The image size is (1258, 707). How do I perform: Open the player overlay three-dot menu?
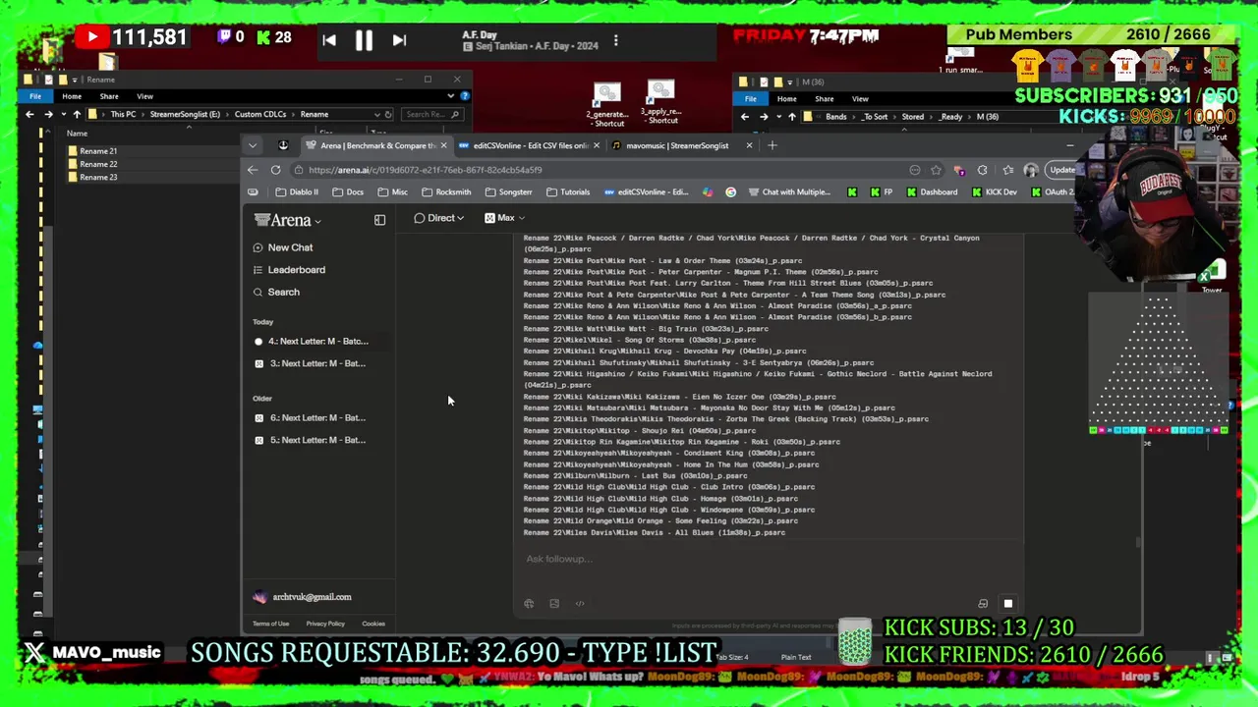615,40
